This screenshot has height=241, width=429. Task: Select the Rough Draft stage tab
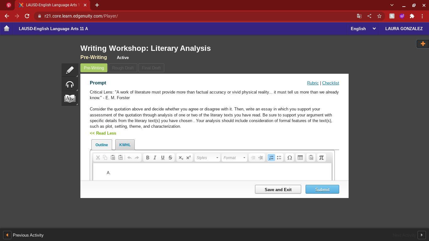[x=123, y=68]
